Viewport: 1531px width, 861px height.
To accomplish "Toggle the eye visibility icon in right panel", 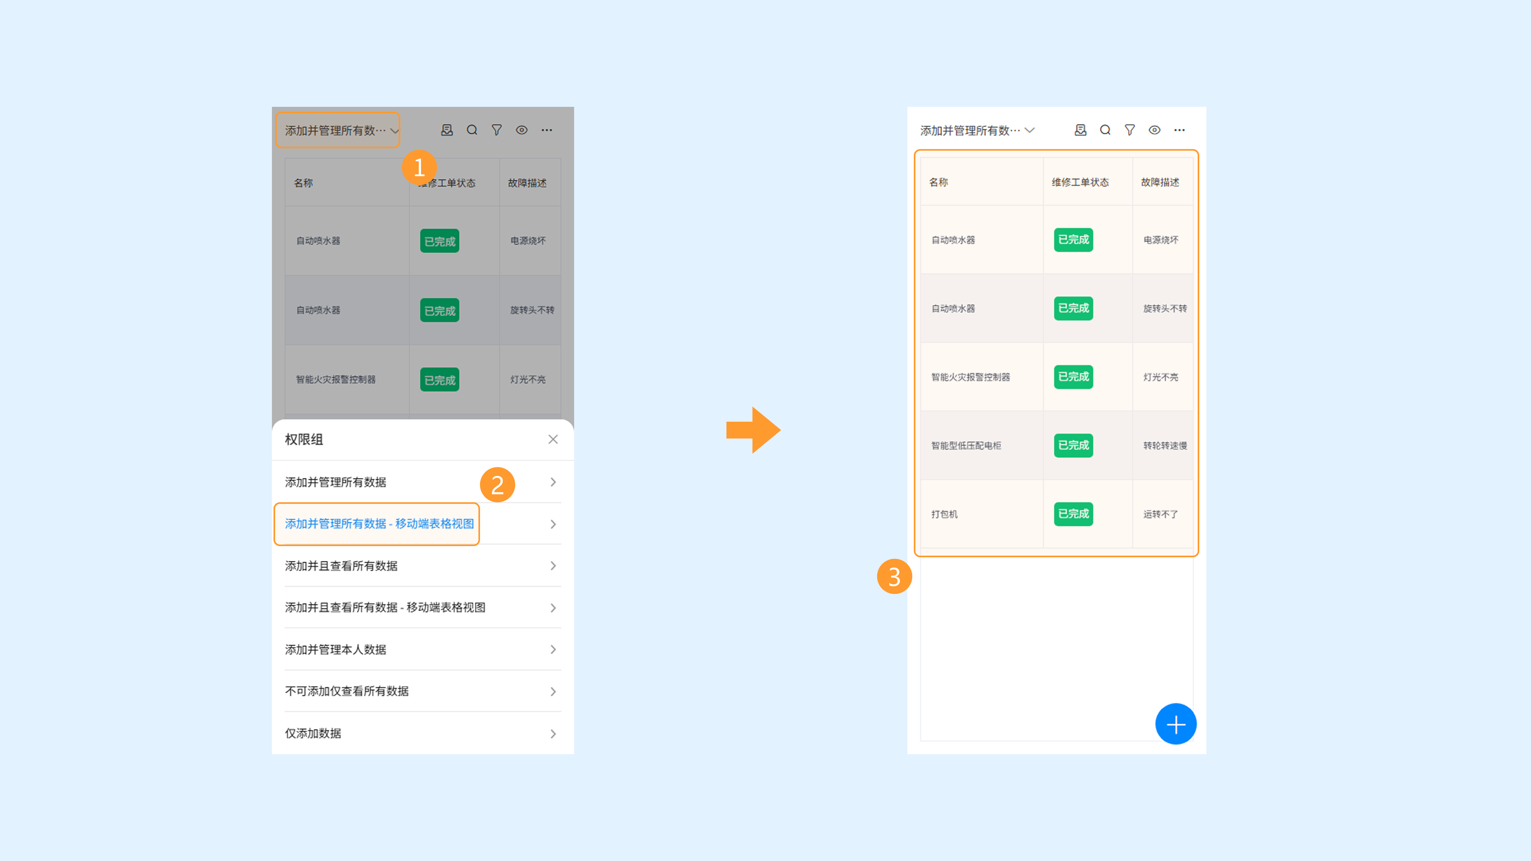I will click(x=1154, y=130).
